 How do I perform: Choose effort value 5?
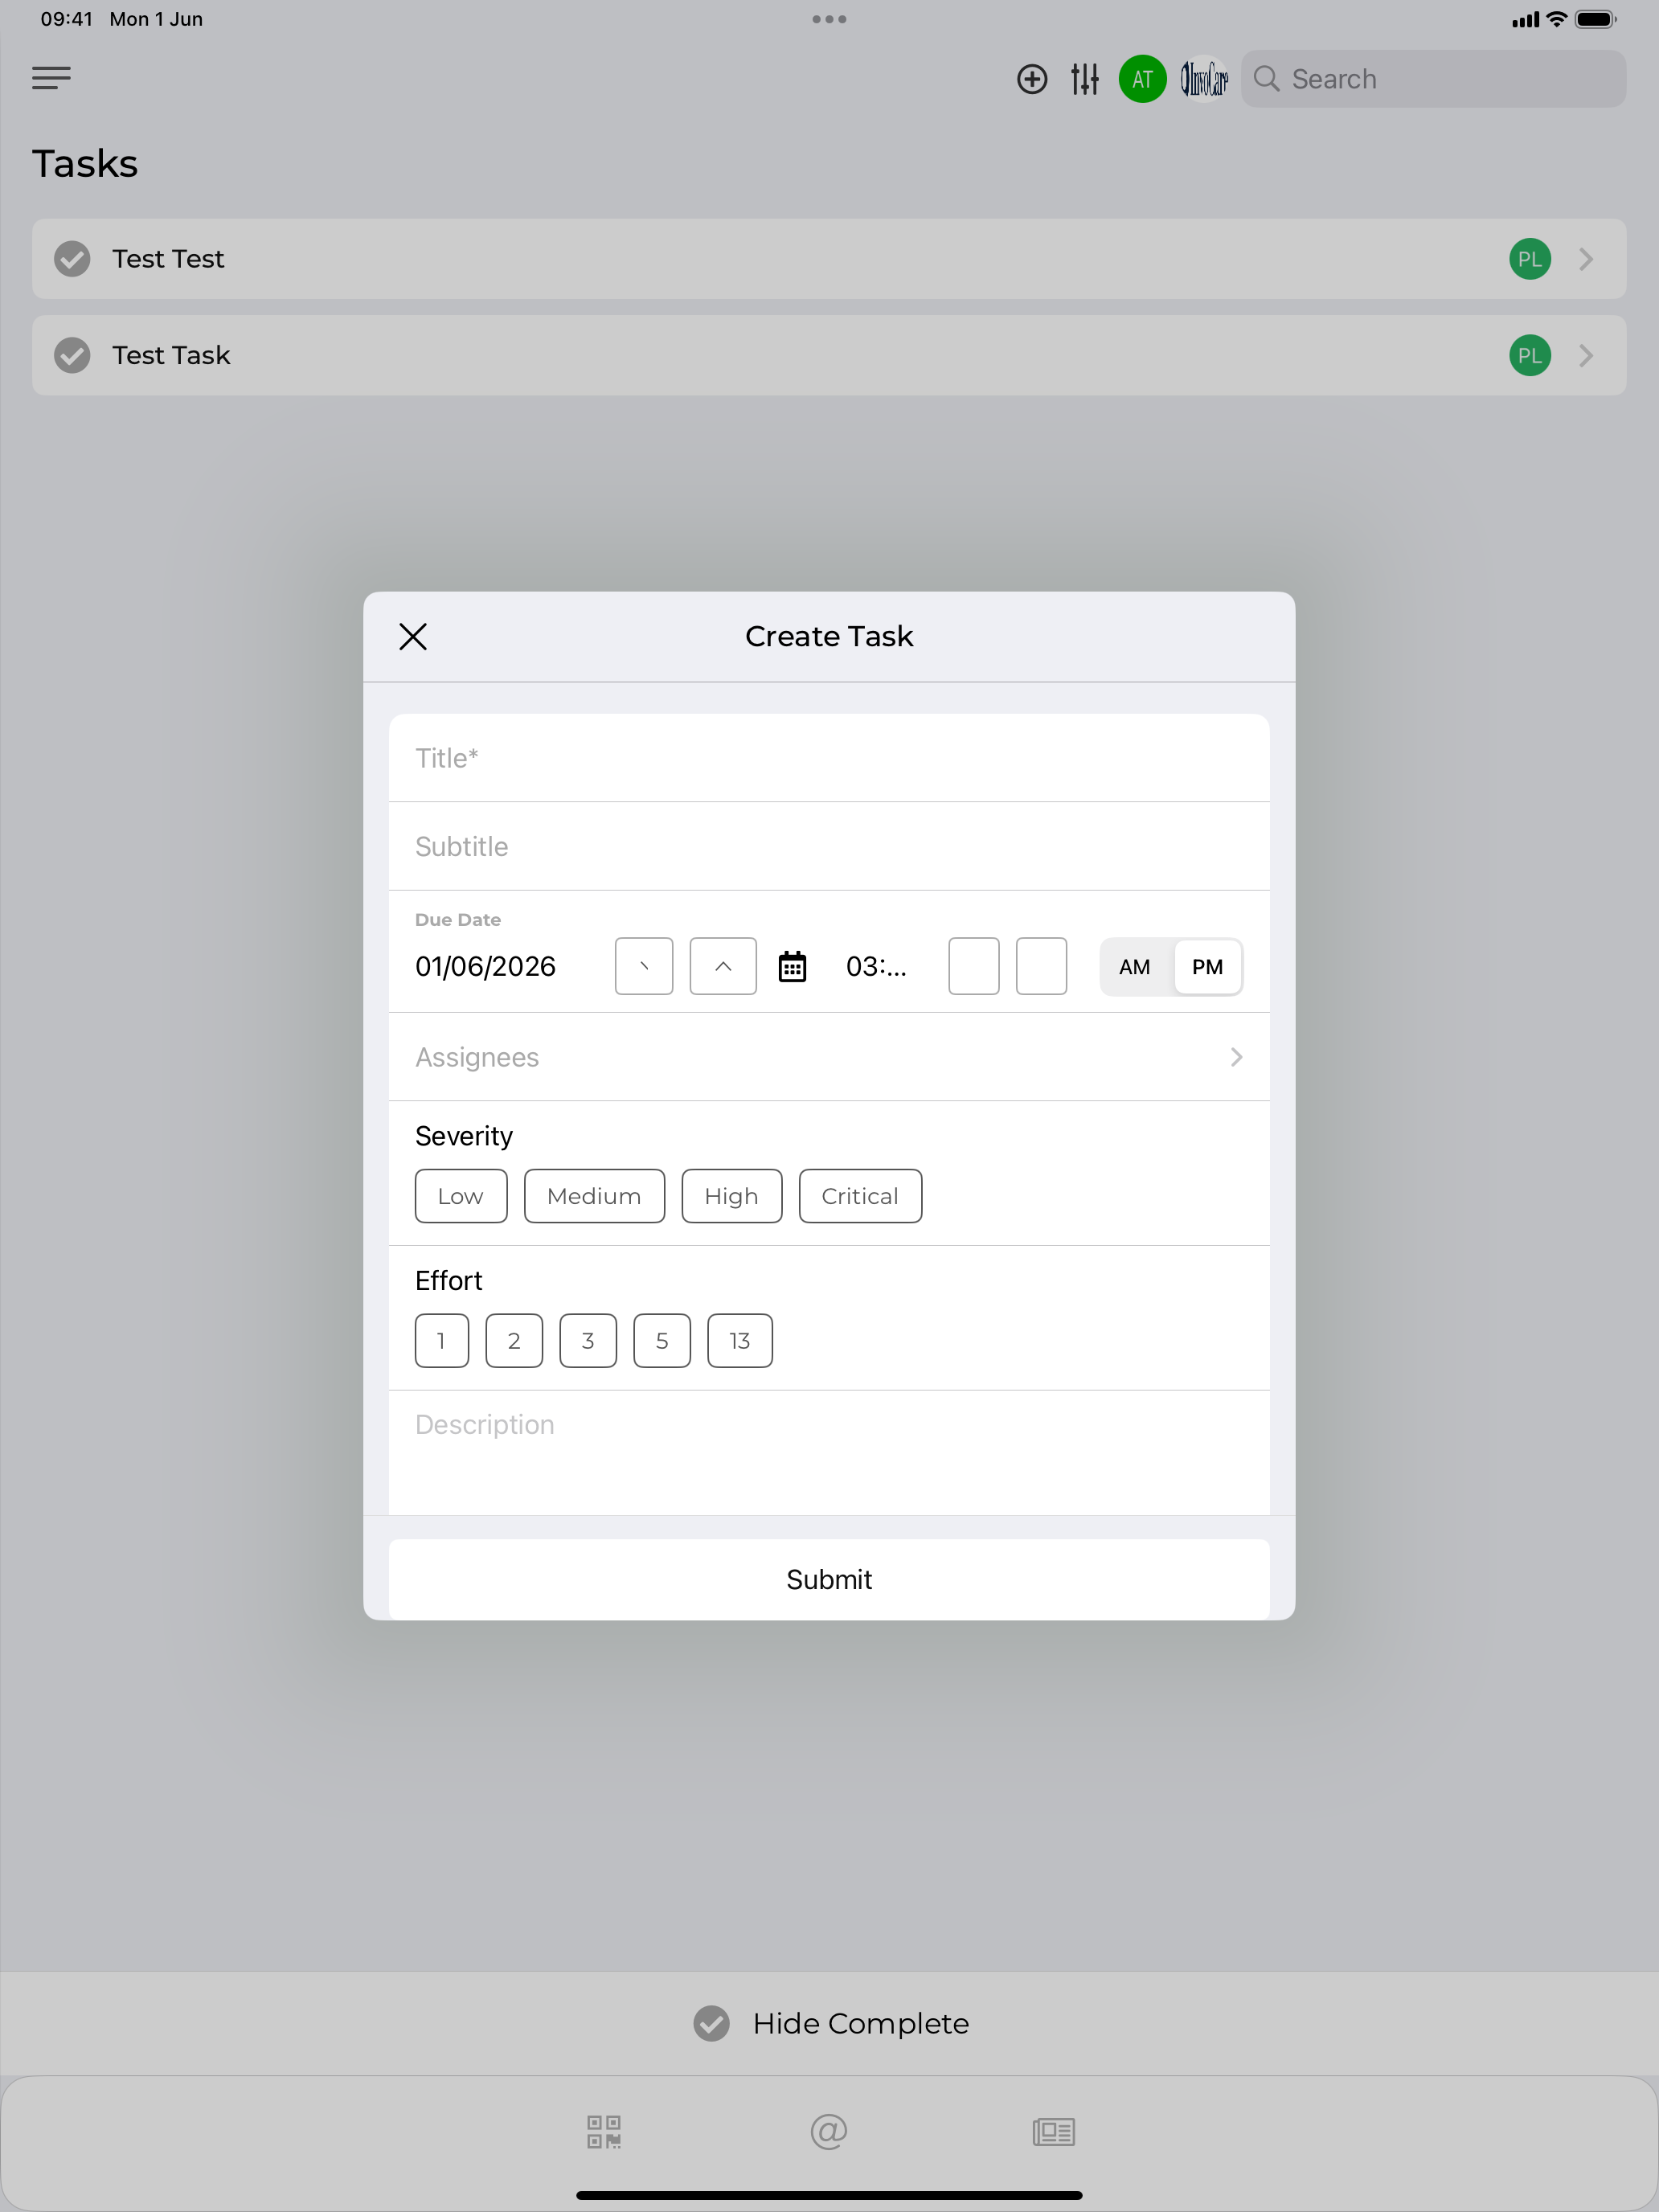[662, 1340]
